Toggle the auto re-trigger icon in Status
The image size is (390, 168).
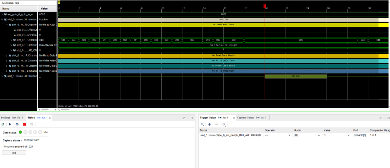pos(3,124)
